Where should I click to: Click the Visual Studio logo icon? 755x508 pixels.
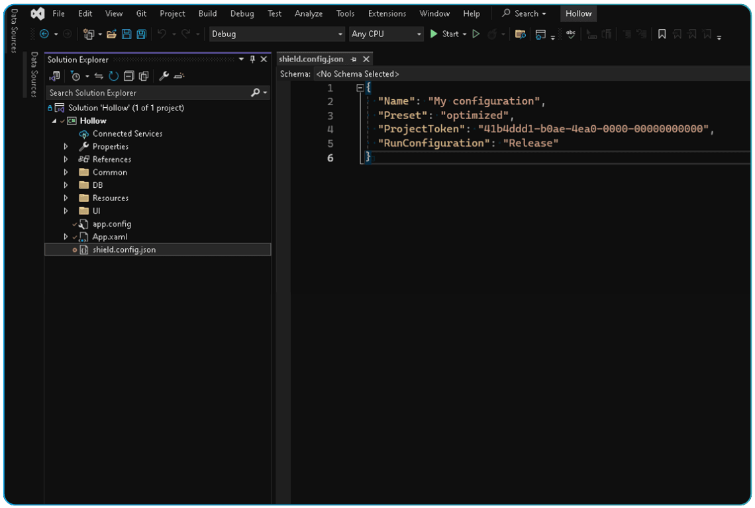click(x=38, y=13)
